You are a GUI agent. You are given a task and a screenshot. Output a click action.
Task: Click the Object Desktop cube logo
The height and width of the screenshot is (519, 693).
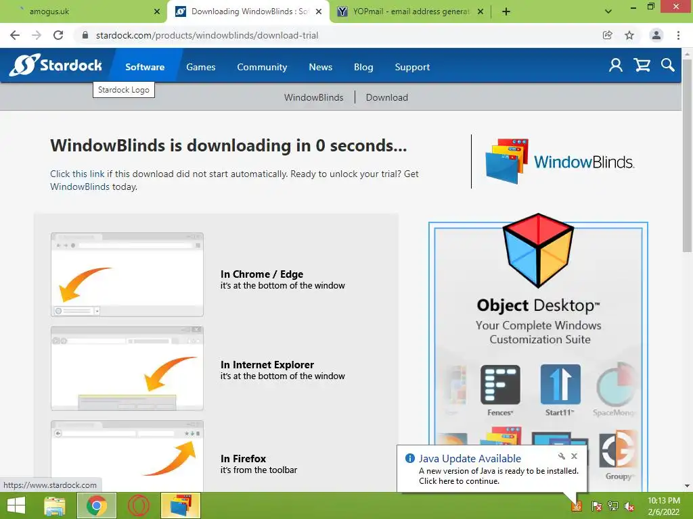click(x=538, y=250)
